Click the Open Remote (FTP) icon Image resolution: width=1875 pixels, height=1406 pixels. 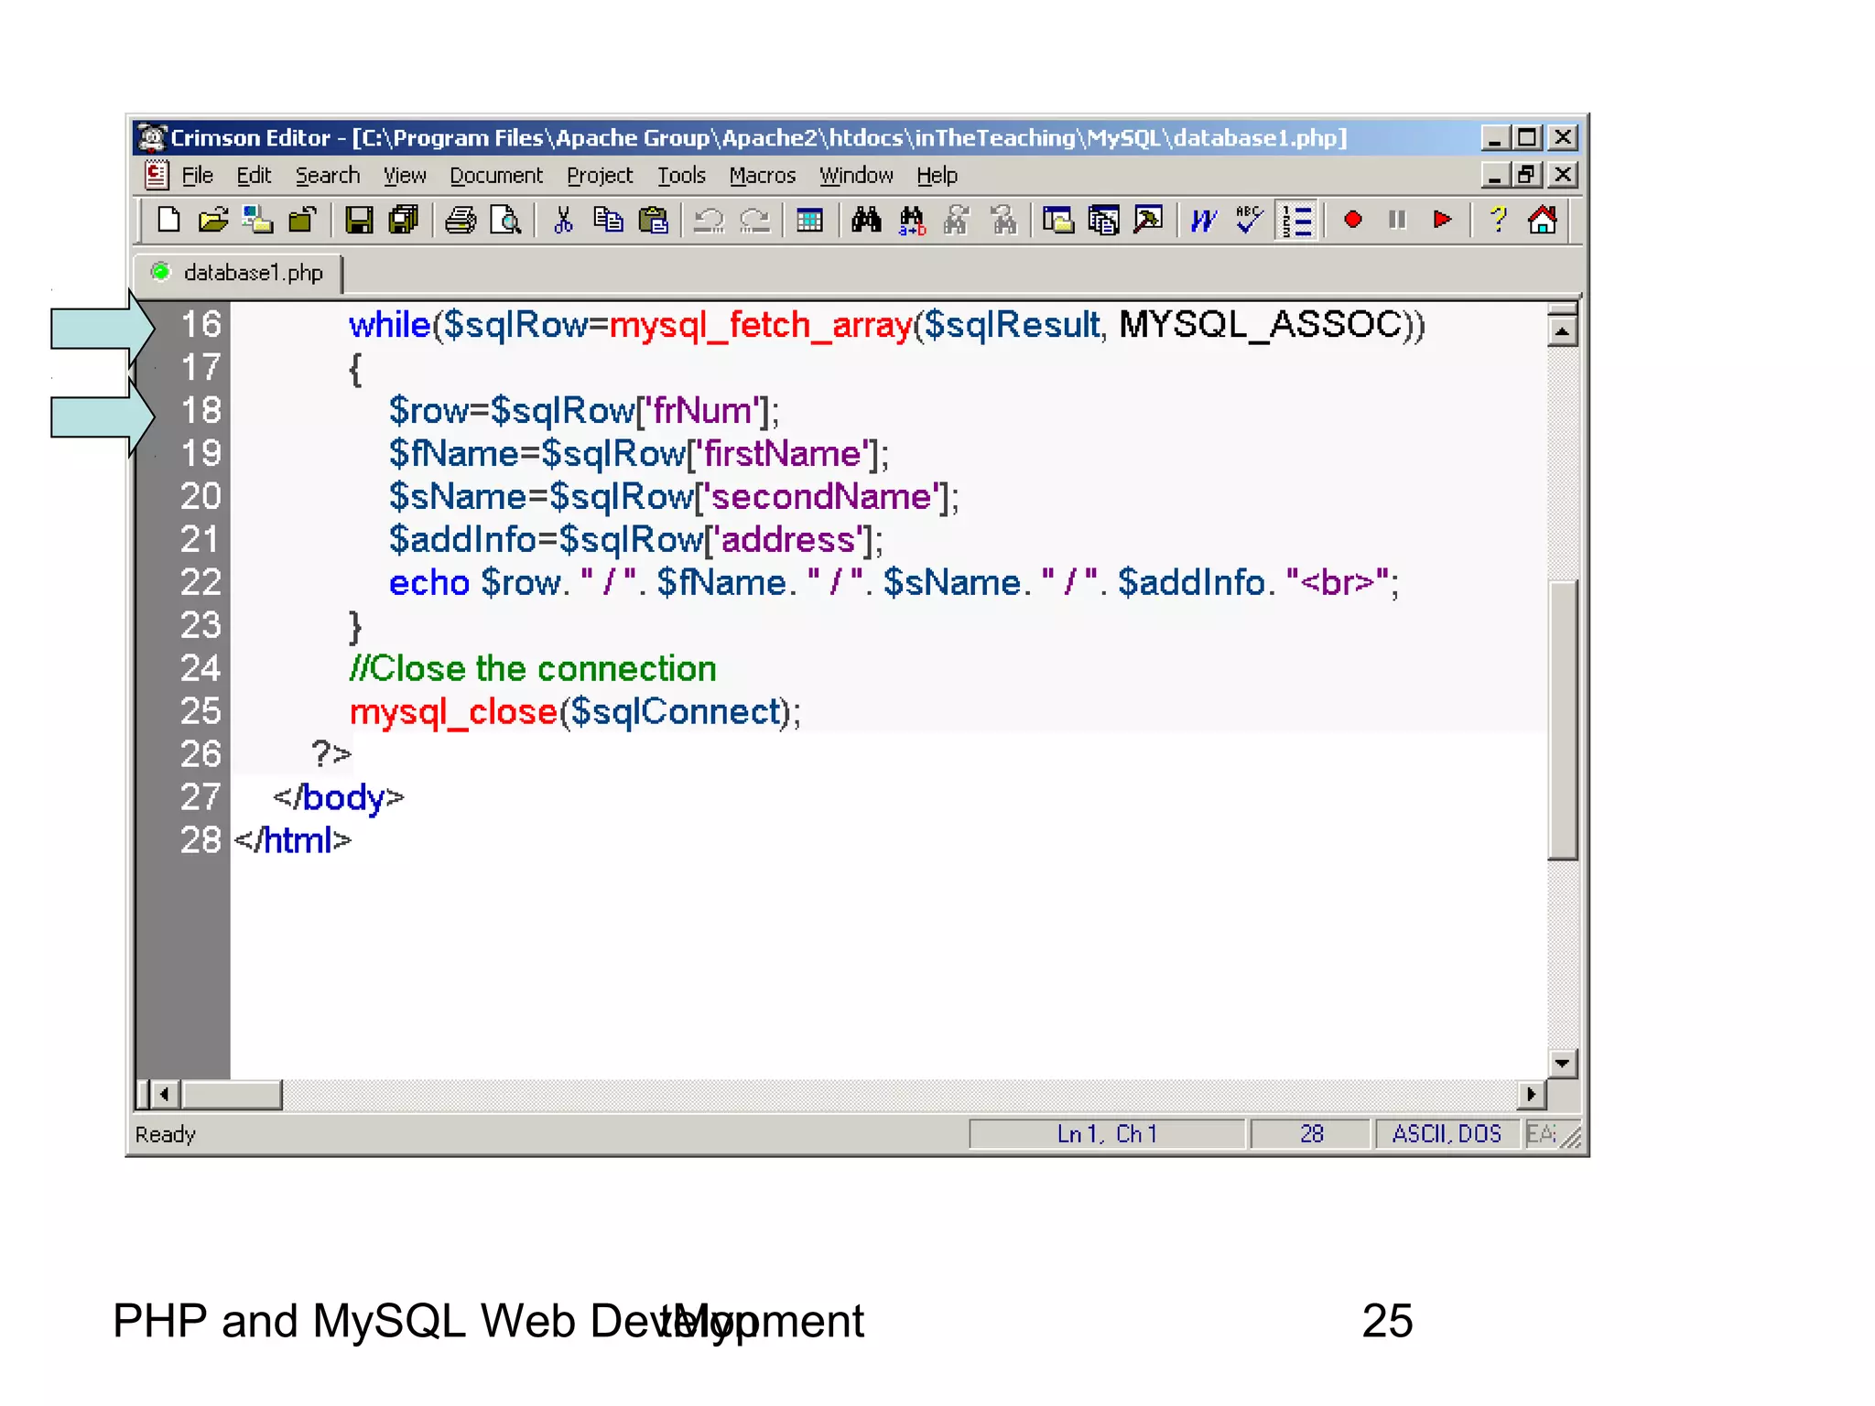pyautogui.click(x=257, y=221)
